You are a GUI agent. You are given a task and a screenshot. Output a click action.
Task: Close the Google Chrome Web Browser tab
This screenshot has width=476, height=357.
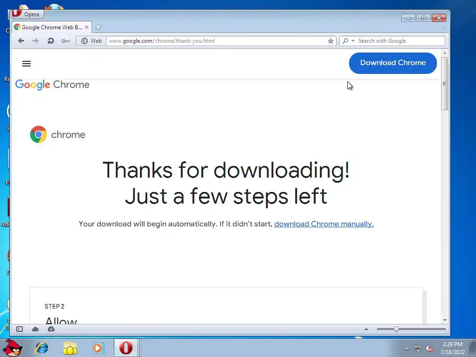coord(86,27)
